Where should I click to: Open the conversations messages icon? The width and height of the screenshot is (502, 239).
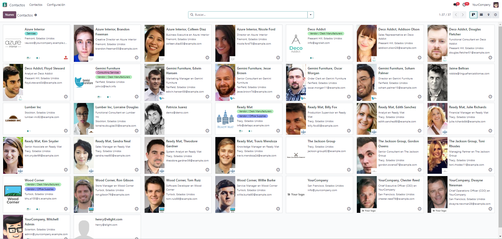coord(455,5)
